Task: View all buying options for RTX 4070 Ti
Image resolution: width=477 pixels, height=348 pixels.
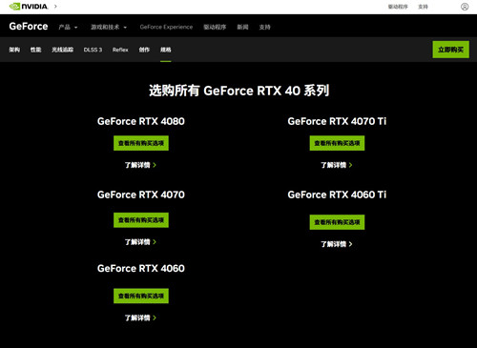Action: point(337,143)
